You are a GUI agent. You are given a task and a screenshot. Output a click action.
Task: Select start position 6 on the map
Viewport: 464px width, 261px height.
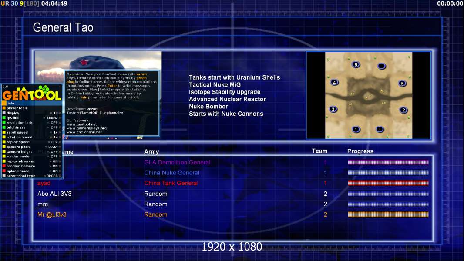pos(356,64)
